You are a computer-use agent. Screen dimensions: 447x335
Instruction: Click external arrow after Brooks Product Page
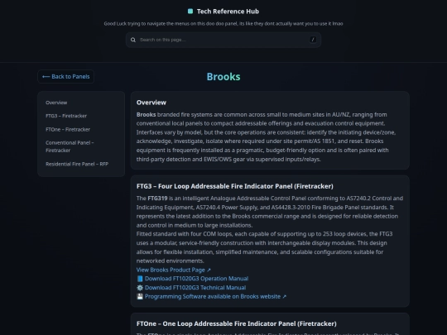[x=209, y=270]
